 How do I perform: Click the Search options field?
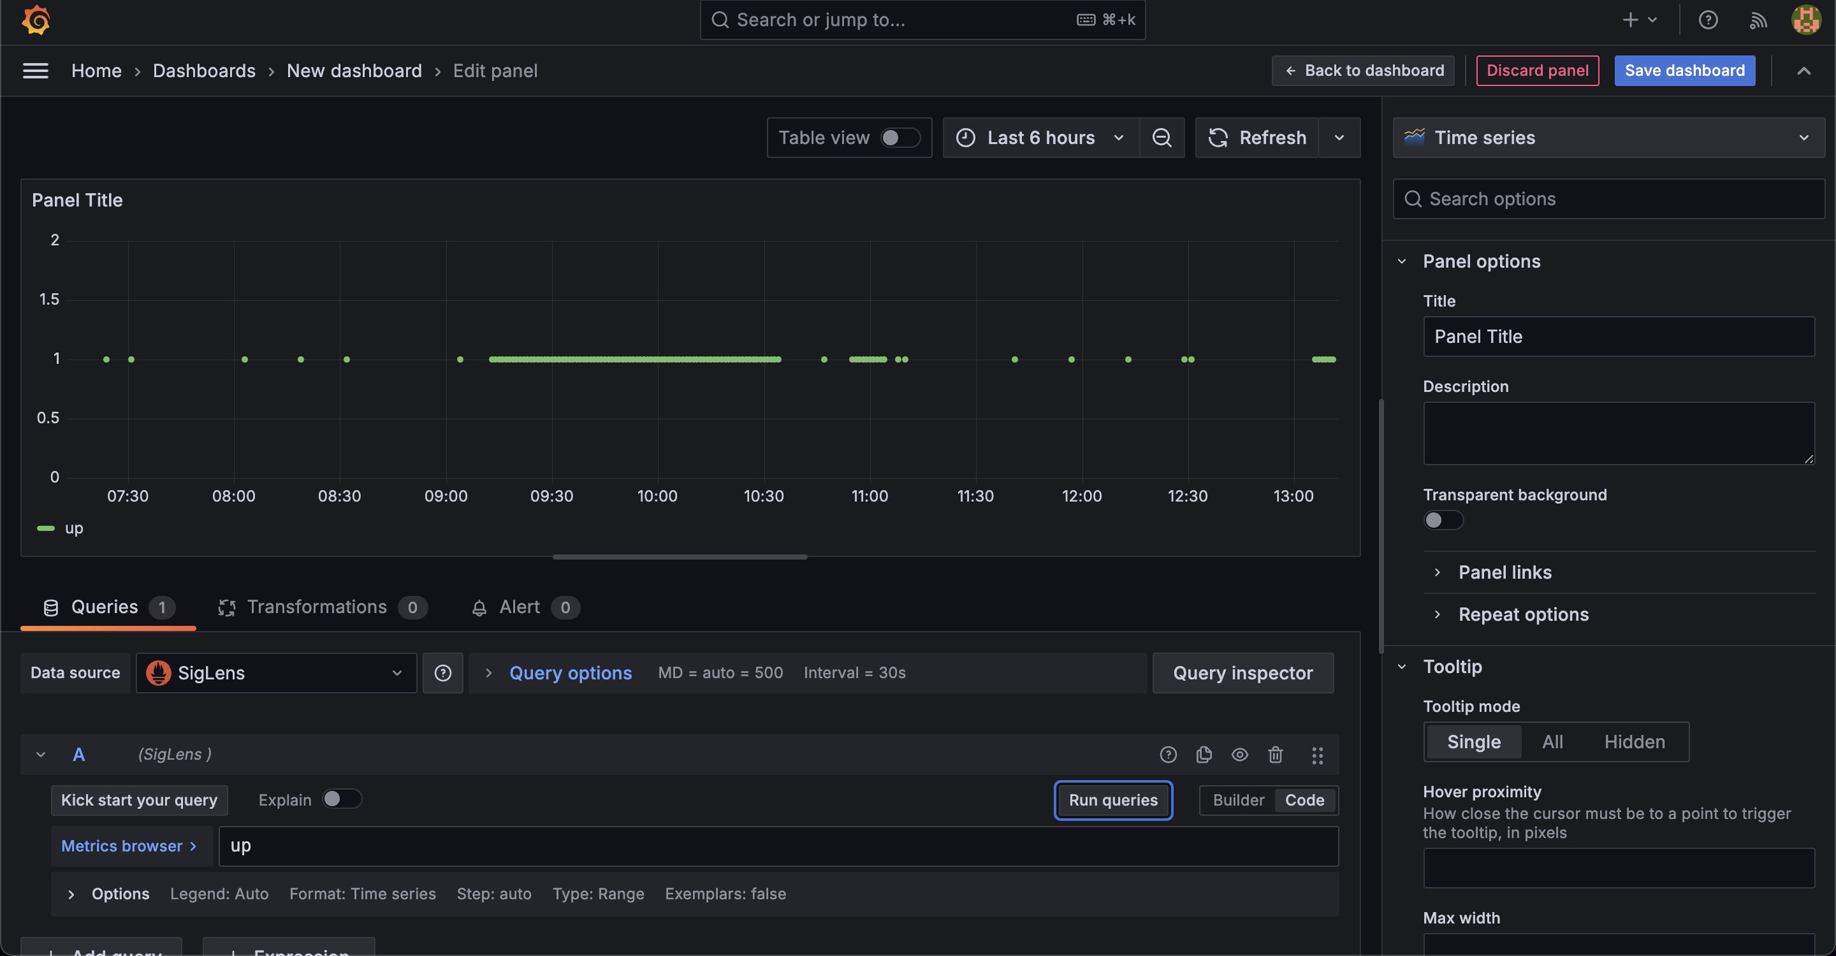[1608, 199]
